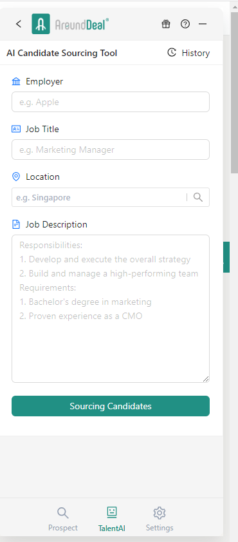
Task: Open the Location search combo box
Action: point(111,197)
